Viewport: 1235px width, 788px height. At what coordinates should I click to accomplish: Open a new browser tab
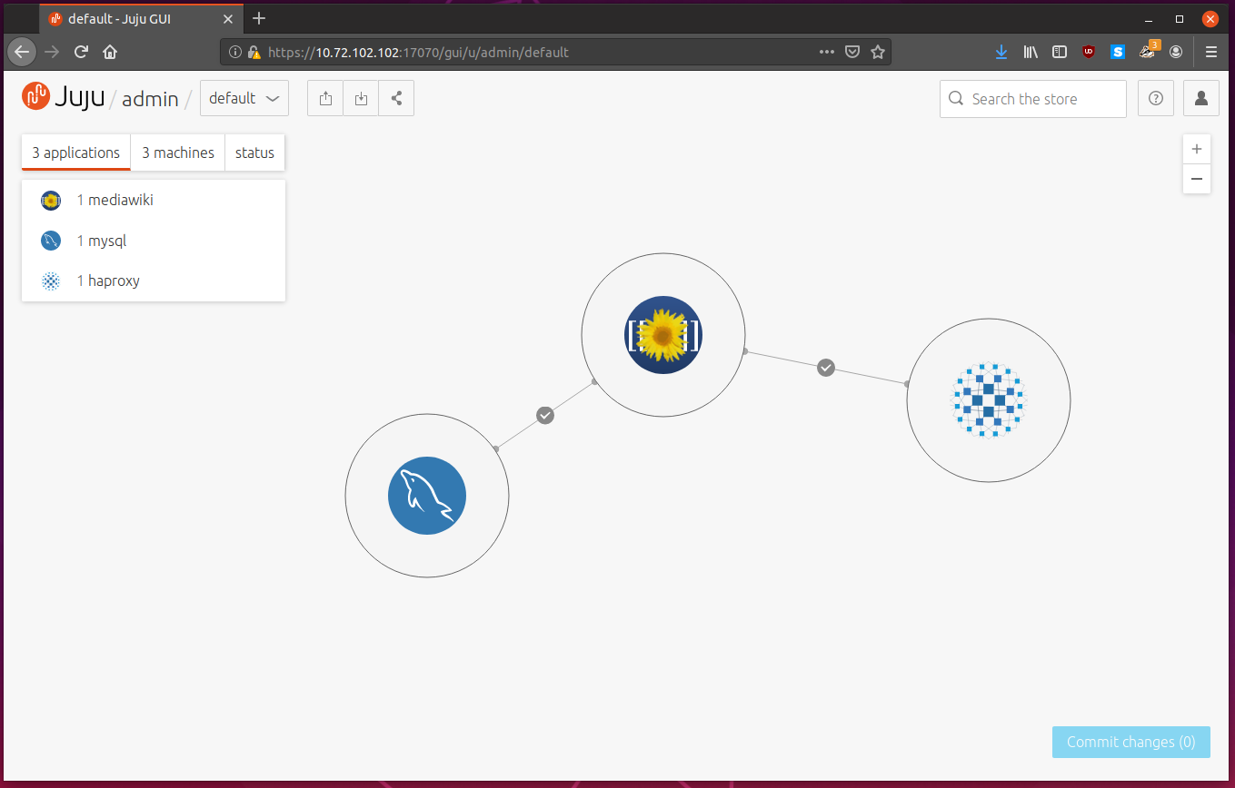tap(259, 18)
